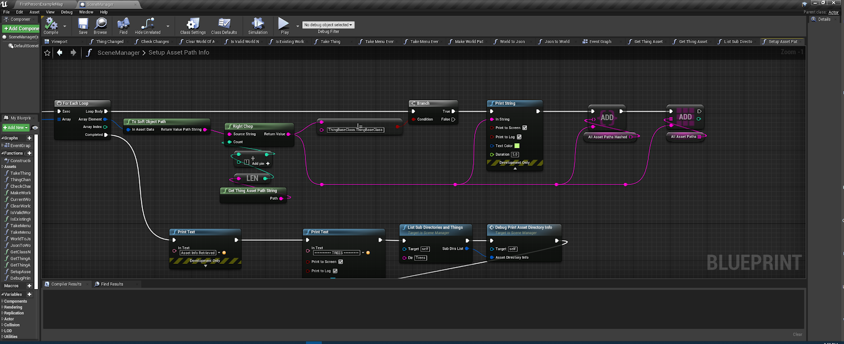
Task: Toggle Print to Screen on Print String node
Action: 524,127
